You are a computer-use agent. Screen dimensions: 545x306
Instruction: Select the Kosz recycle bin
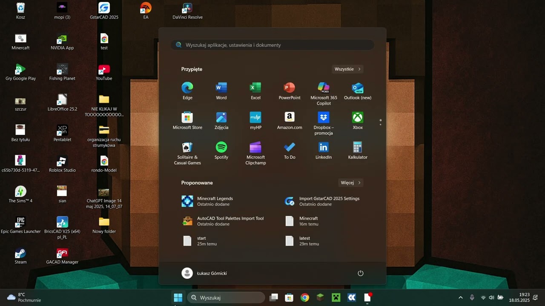[20, 11]
